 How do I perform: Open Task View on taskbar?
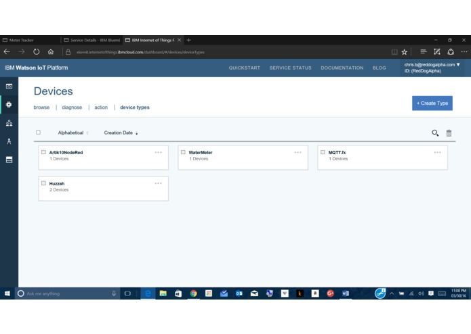(x=127, y=293)
